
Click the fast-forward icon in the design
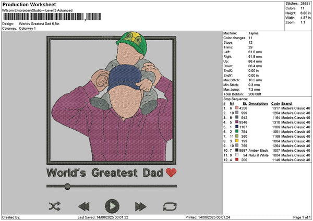[x=140, y=206]
